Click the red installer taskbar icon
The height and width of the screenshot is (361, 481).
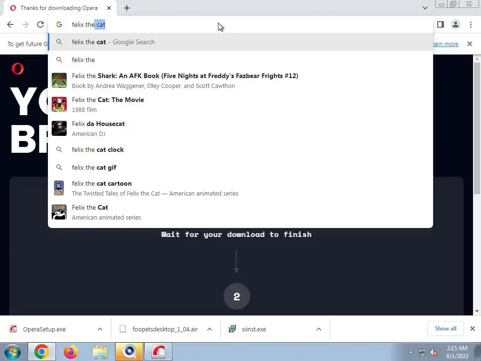158,352
